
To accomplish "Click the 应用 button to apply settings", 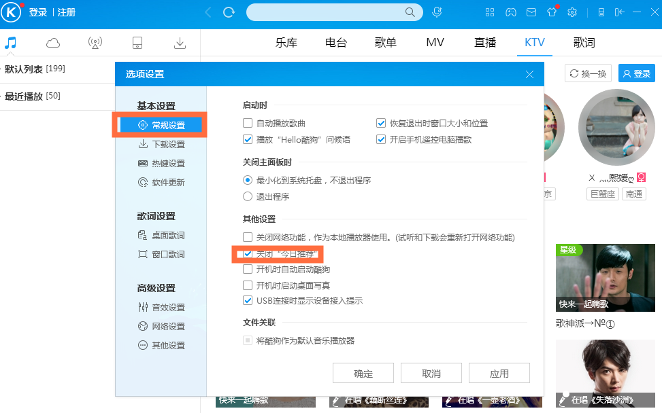I will [499, 372].
